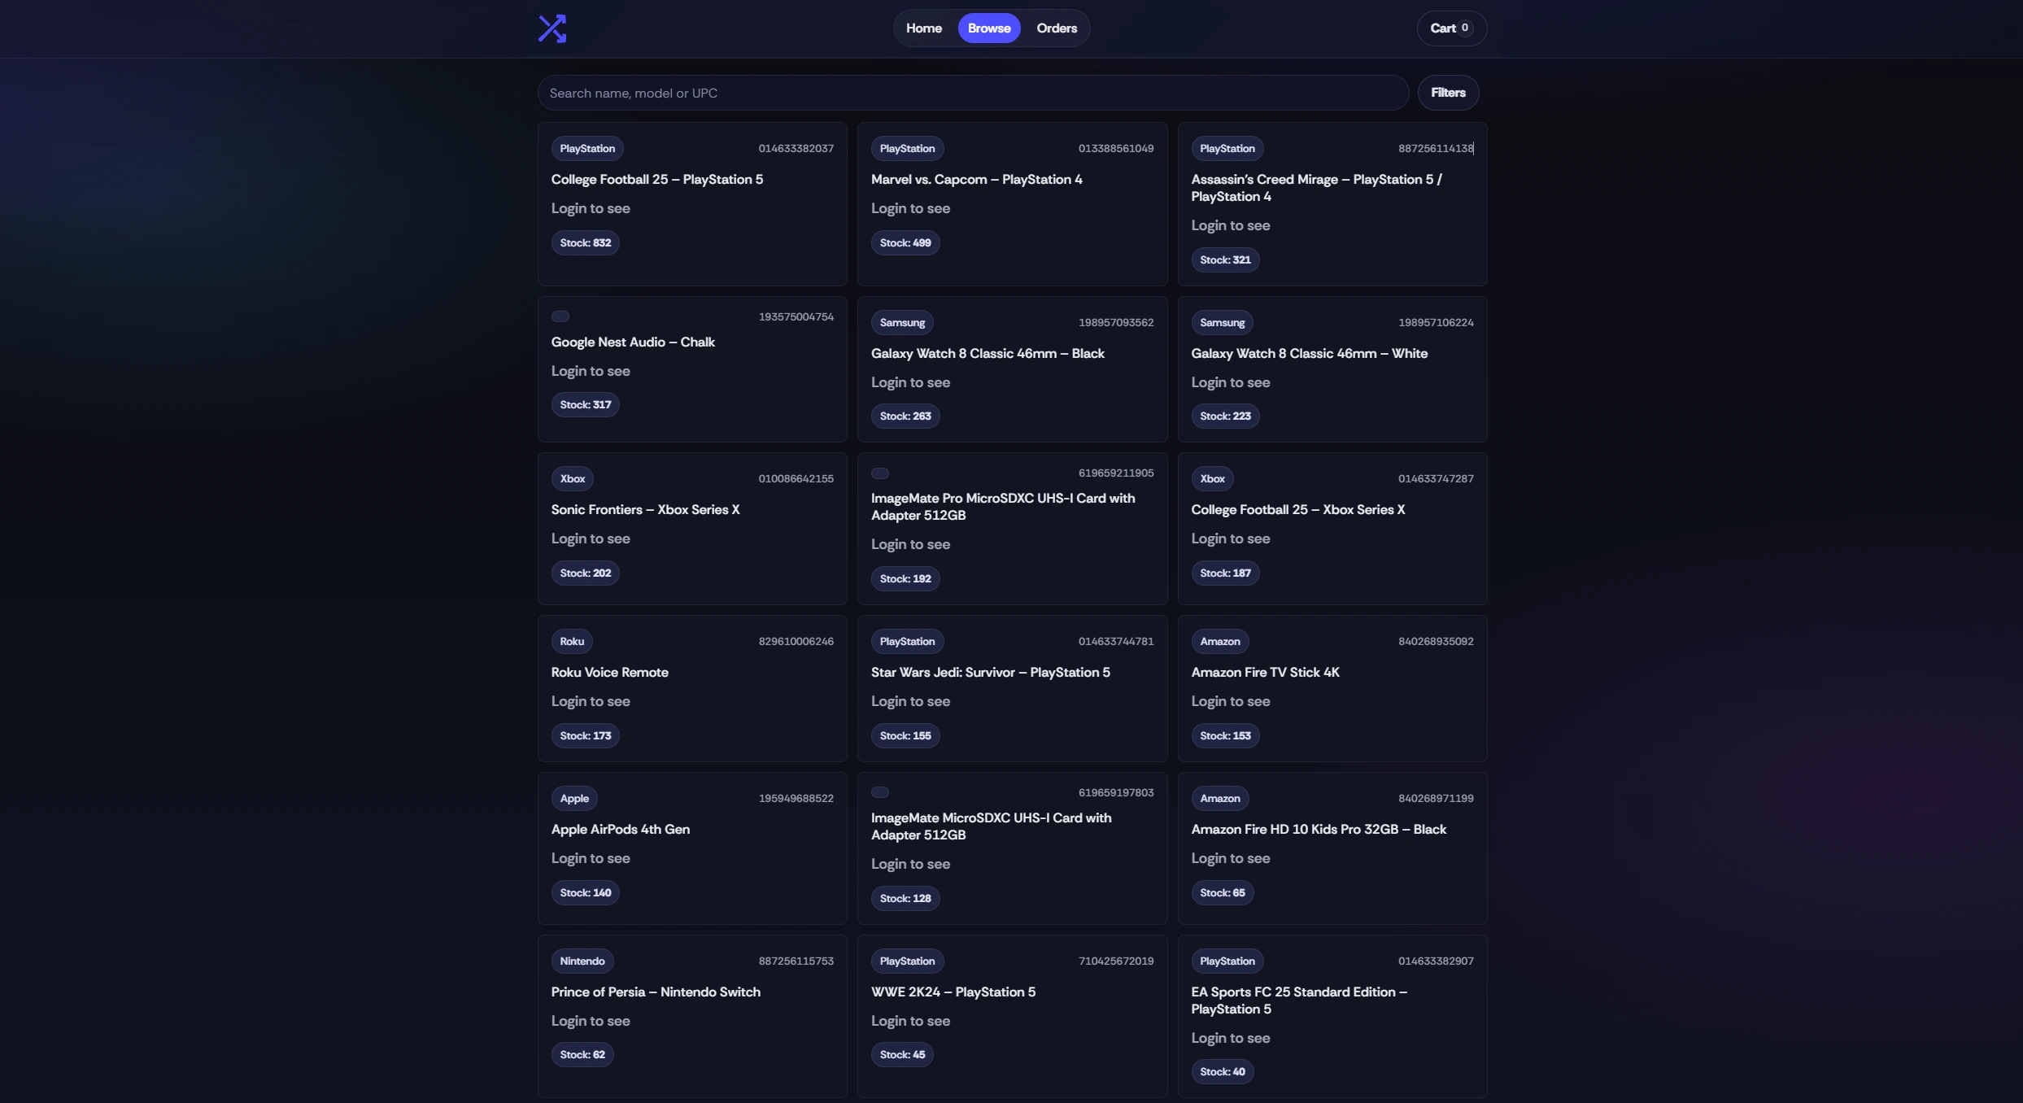Open Marvel vs. Capcom – PlayStation 4 product
The image size is (2023, 1103).
click(976, 180)
